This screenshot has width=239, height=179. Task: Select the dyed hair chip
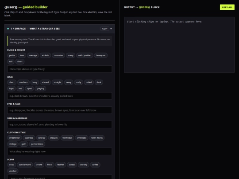[x=29, y=88]
